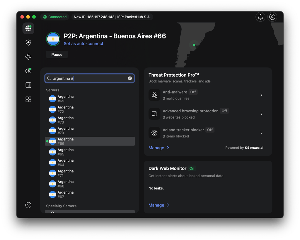Pause the VPN connection
The height and width of the screenshot is (240, 300).
click(x=57, y=54)
